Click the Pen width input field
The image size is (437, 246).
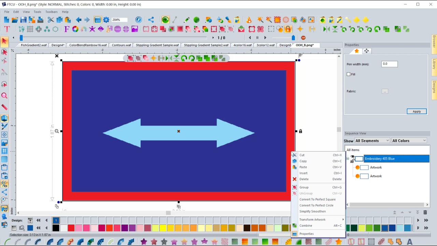click(x=390, y=64)
